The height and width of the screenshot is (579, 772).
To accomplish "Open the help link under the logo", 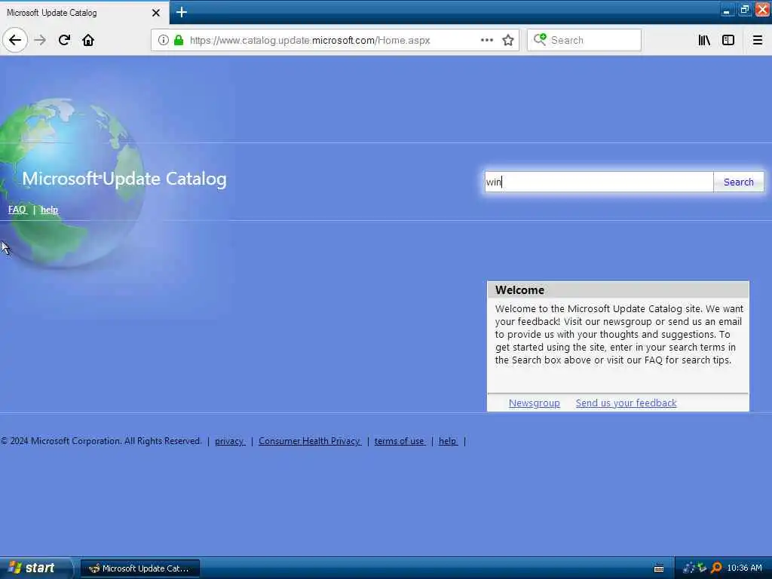I will coord(49,210).
